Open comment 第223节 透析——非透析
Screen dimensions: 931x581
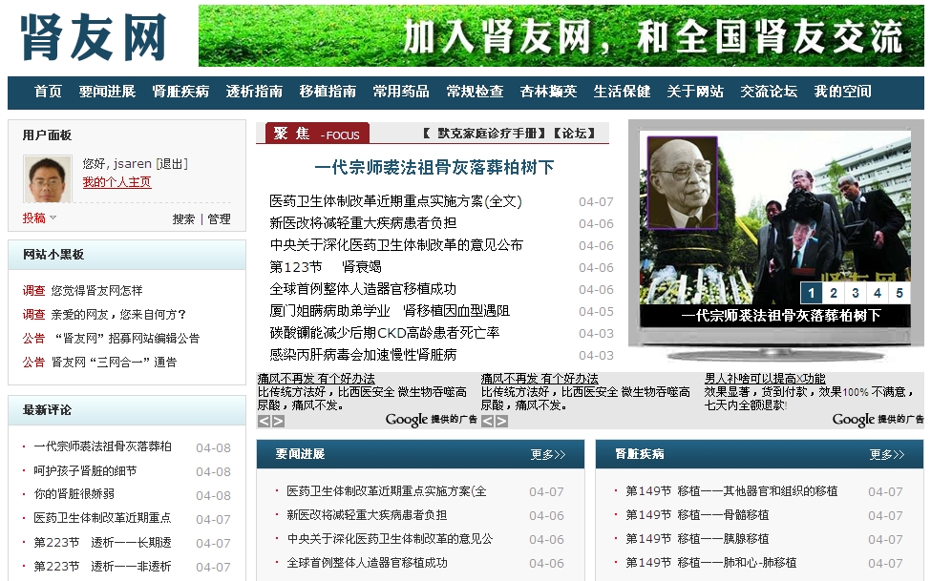click(103, 567)
